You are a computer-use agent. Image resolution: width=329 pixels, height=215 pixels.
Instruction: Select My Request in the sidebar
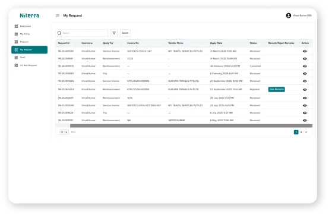click(29, 50)
